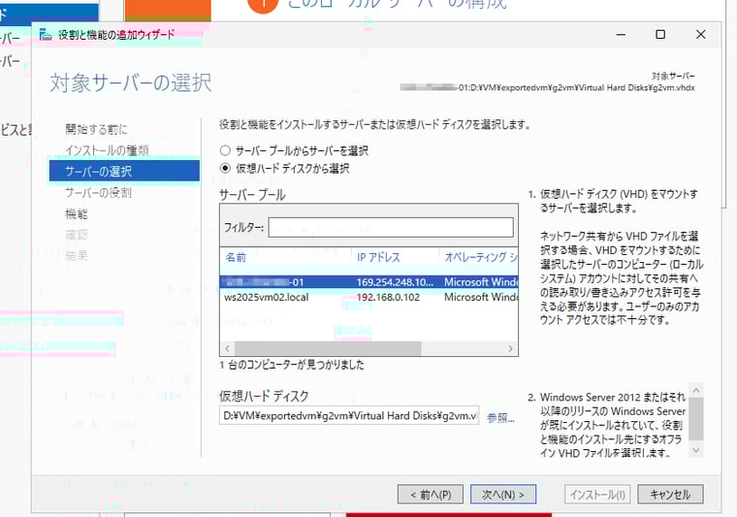Image resolution: width=737 pixels, height=517 pixels.
Task: Open the 結果 wizard step
Action: point(77,256)
